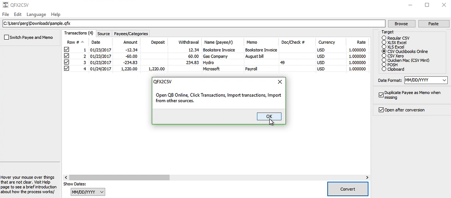Select CSV Xero target
Viewport: 451px width, 198px height.
coord(393,56)
